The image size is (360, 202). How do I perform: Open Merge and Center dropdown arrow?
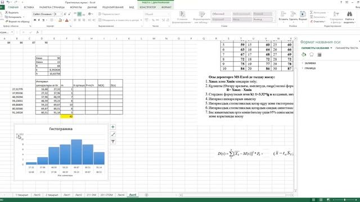141,20
